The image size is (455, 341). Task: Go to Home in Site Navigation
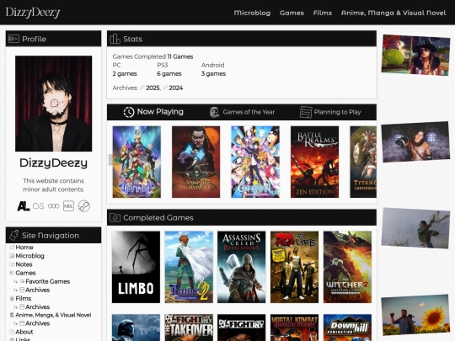(x=24, y=247)
